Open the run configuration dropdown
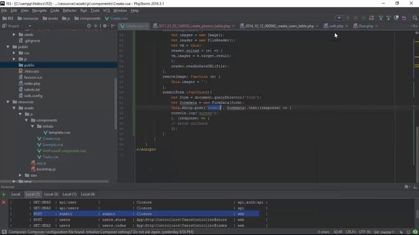This screenshot has height=235, width=419. [339, 18]
